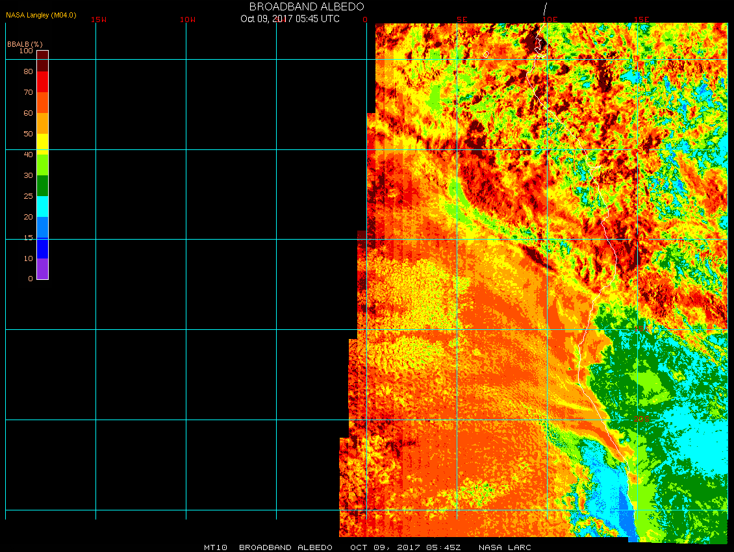Select the 5E longitude label
Screen dimensions: 734x552
[x=462, y=19]
